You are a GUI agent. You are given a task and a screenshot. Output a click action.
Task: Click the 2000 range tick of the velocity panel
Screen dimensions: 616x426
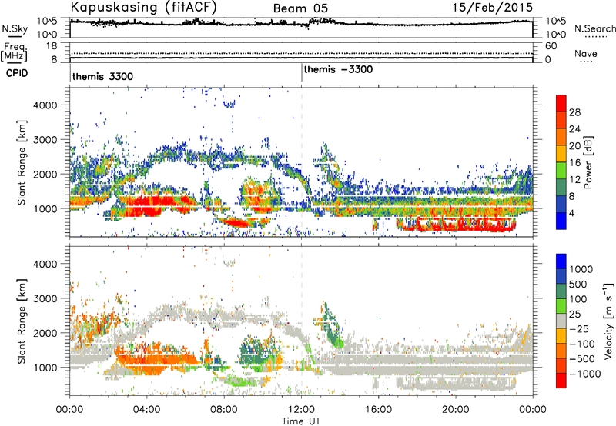pos(45,333)
